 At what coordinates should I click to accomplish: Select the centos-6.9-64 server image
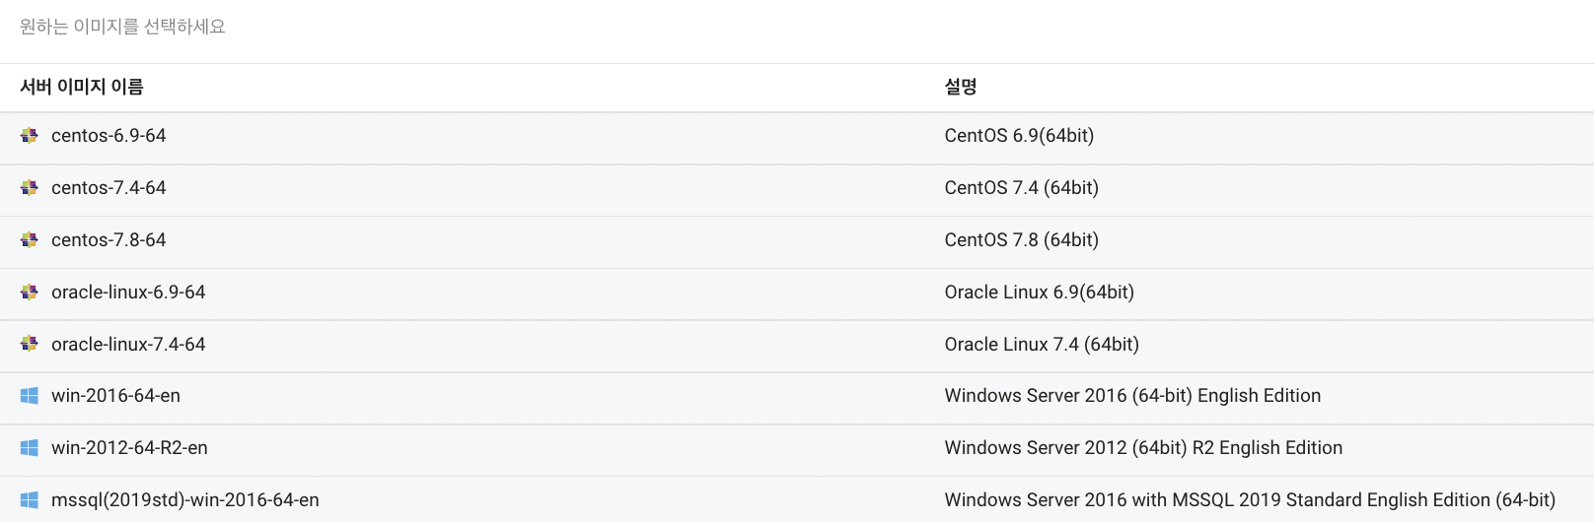pyautogui.click(x=109, y=136)
